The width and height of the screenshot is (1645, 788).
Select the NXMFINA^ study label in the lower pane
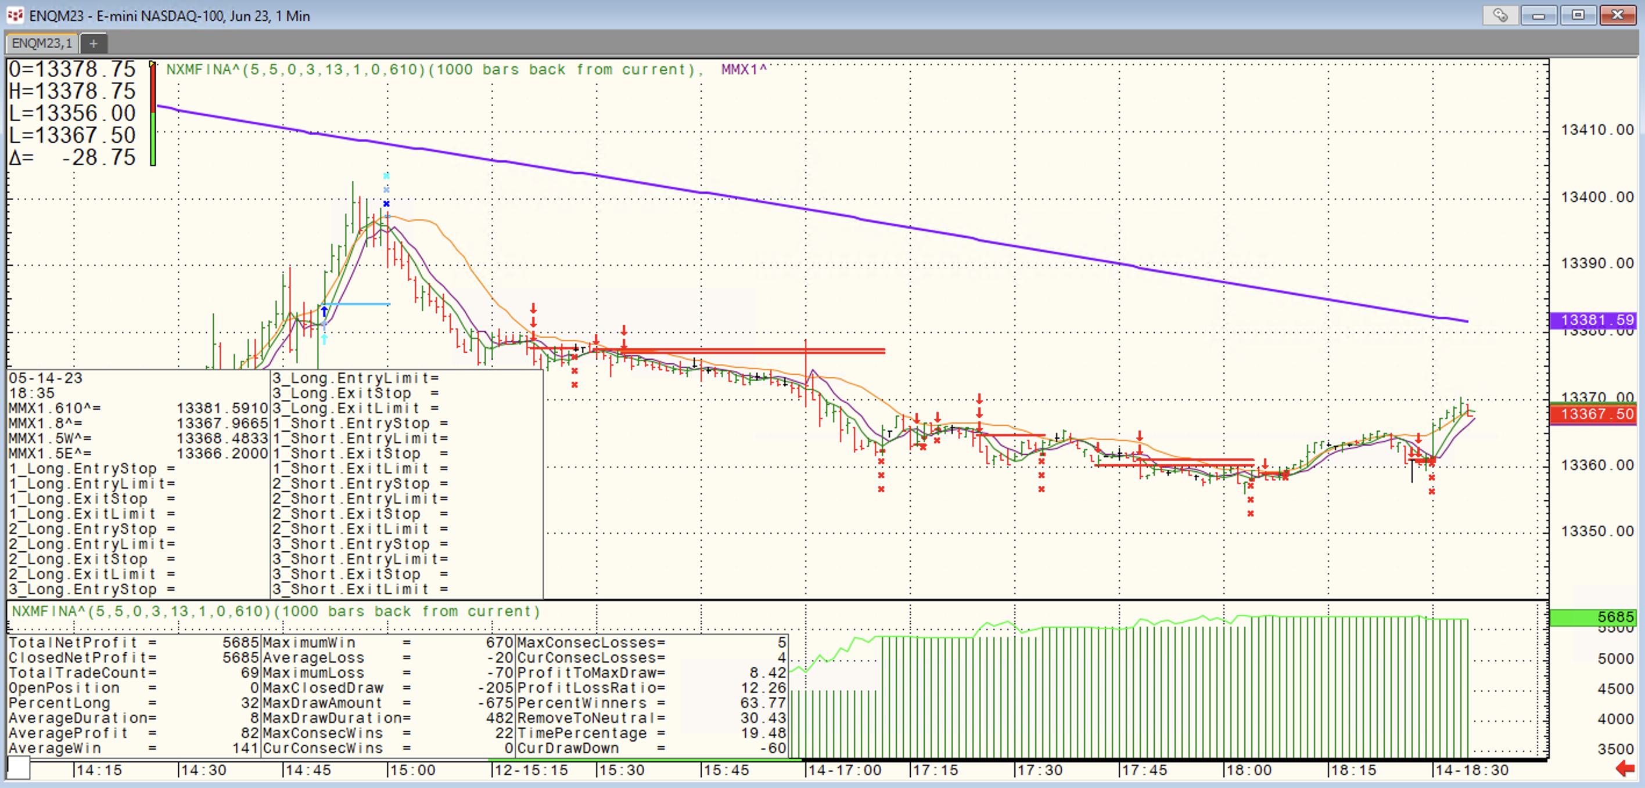276,611
